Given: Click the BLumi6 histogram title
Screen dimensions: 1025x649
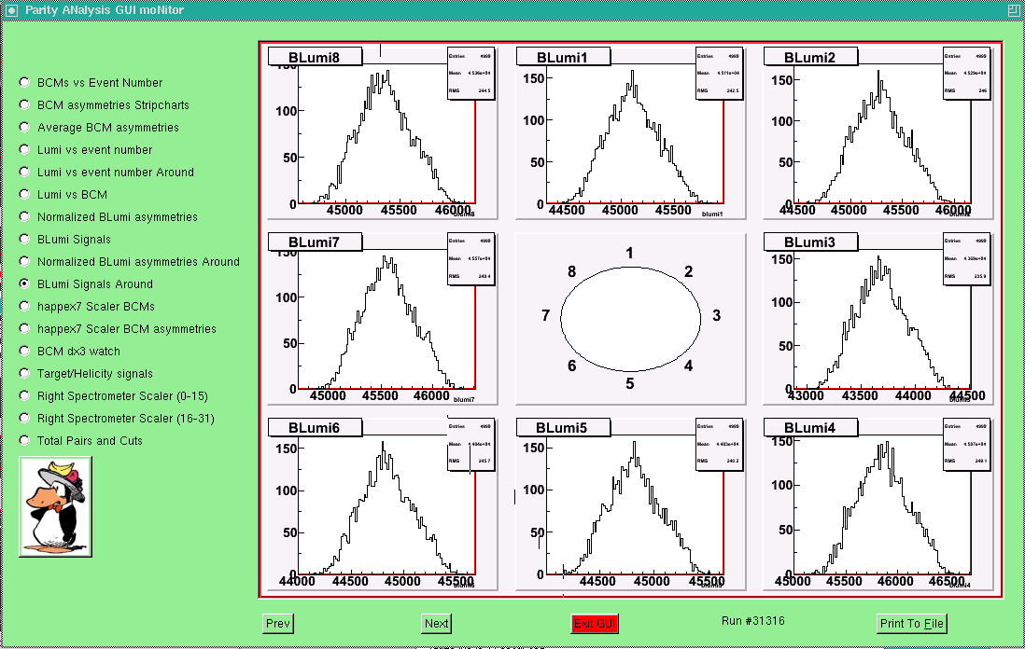Looking at the screenshot, I should click(x=315, y=427).
